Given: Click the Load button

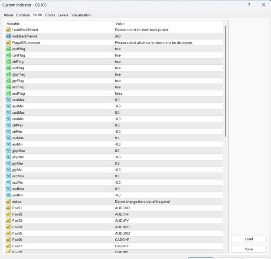Looking at the screenshot, I should tap(249, 239).
